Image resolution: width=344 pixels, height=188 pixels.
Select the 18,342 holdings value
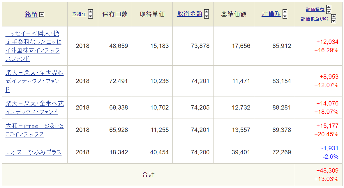[x=119, y=152]
